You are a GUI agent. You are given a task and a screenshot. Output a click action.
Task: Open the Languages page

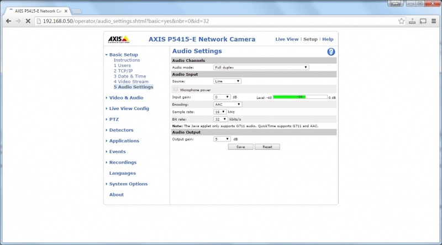122,173
